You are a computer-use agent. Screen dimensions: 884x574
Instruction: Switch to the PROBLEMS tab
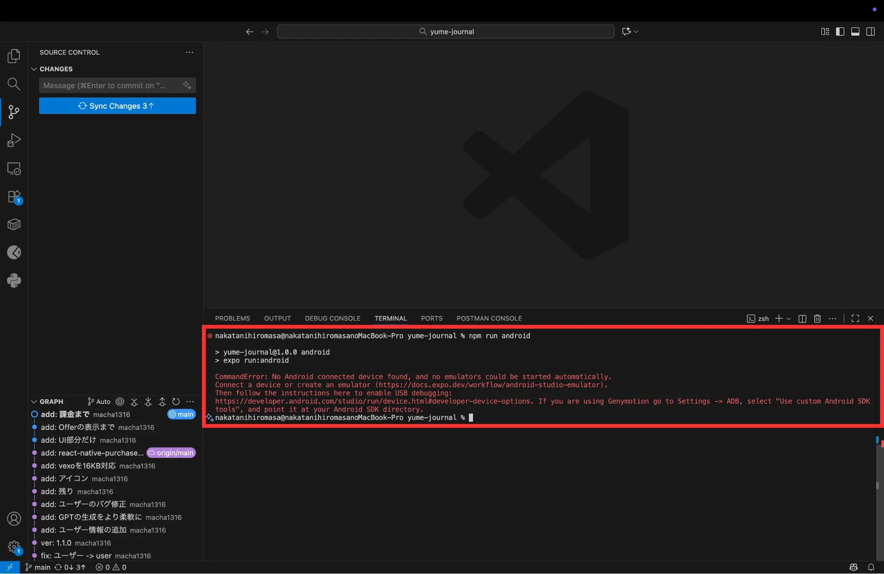232,319
